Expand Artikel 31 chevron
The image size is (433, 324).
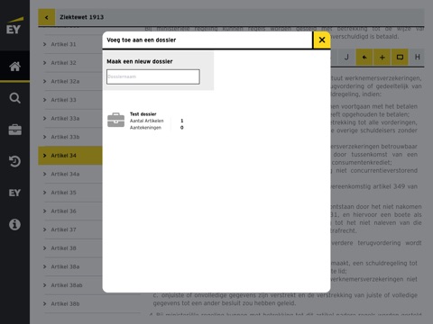[44, 44]
